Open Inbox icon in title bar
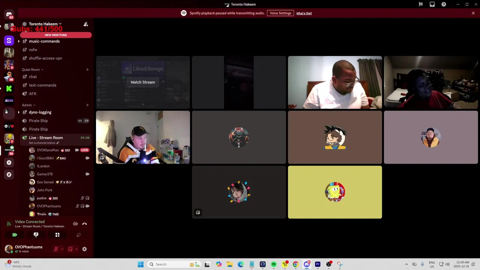This screenshot has height=270, width=480. pos(432,4)
